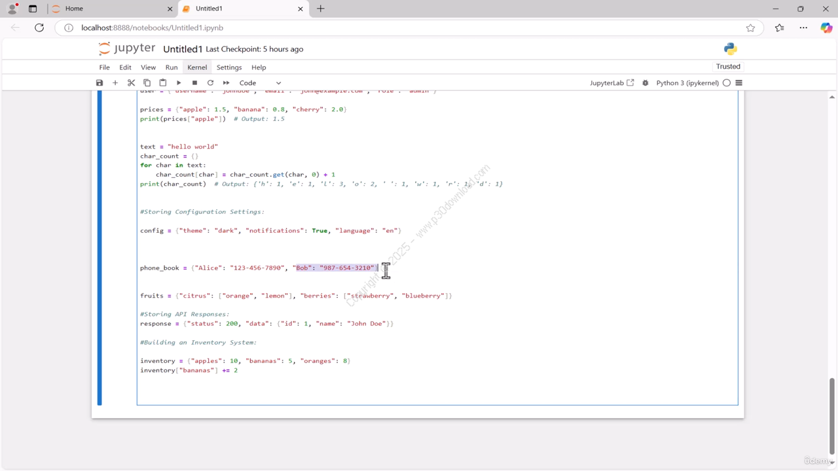Select the cell's blue left collapse bar
The image size is (838, 471).
(x=100, y=248)
